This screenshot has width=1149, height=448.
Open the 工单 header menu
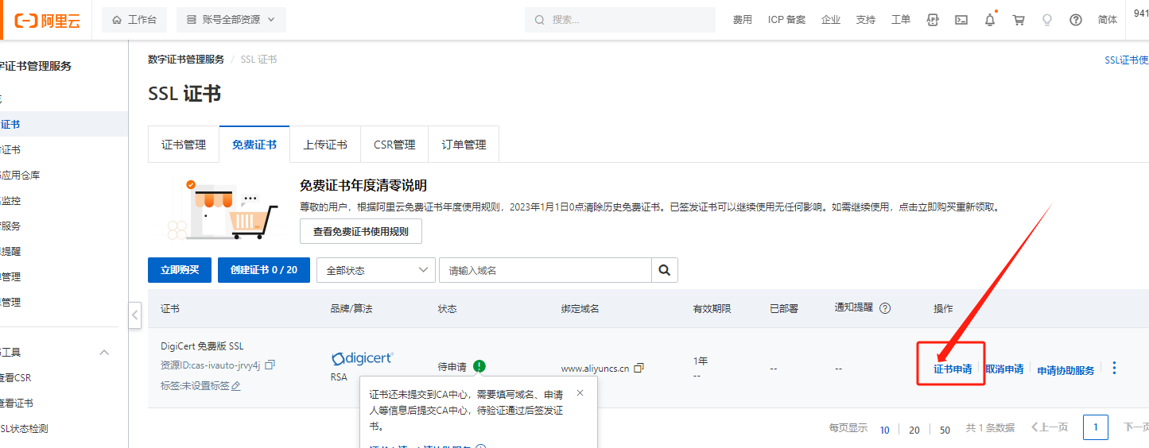pos(901,20)
